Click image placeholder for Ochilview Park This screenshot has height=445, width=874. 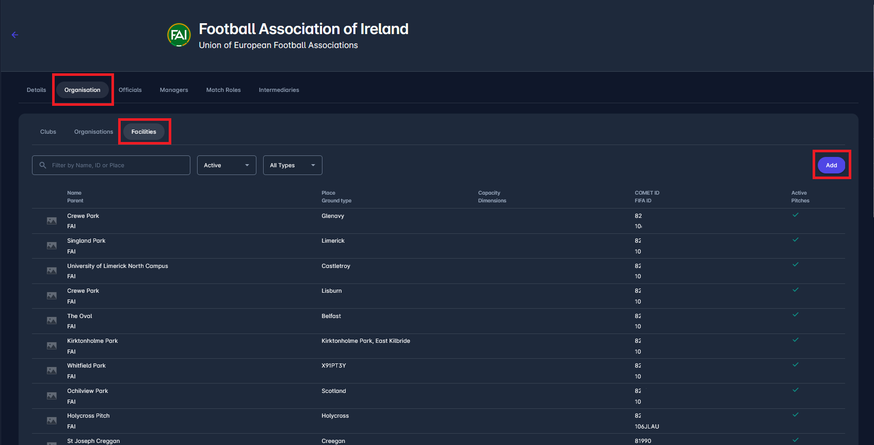(x=52, y=396)
